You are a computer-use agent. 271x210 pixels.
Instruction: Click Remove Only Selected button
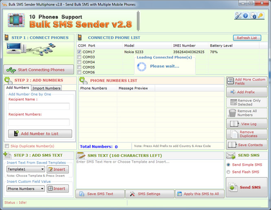pyautogui.click(x=247, y=103)
